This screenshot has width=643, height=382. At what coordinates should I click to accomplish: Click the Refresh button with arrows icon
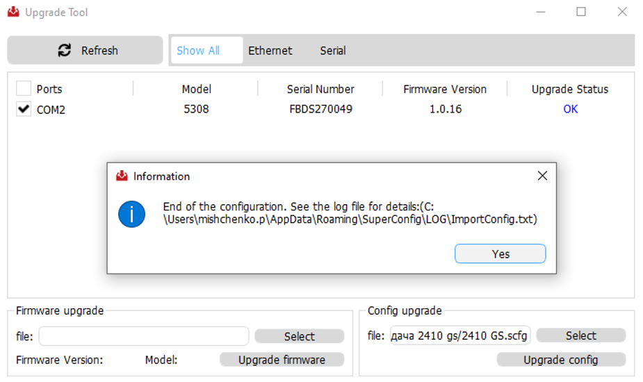86,51
